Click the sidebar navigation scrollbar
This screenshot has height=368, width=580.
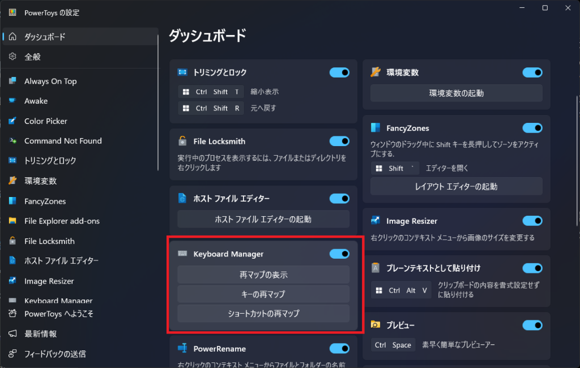[x=158, y=103]
